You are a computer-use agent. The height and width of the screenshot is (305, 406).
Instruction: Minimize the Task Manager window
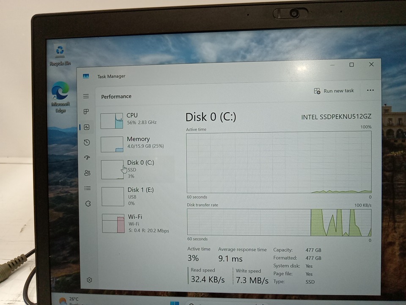click(x=332, y=65)
